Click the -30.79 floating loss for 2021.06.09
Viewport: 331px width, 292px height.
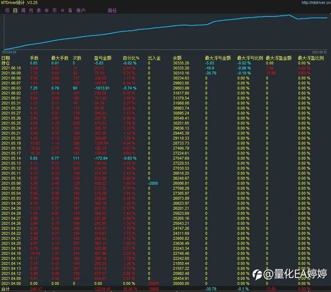(x=211, y=73)
